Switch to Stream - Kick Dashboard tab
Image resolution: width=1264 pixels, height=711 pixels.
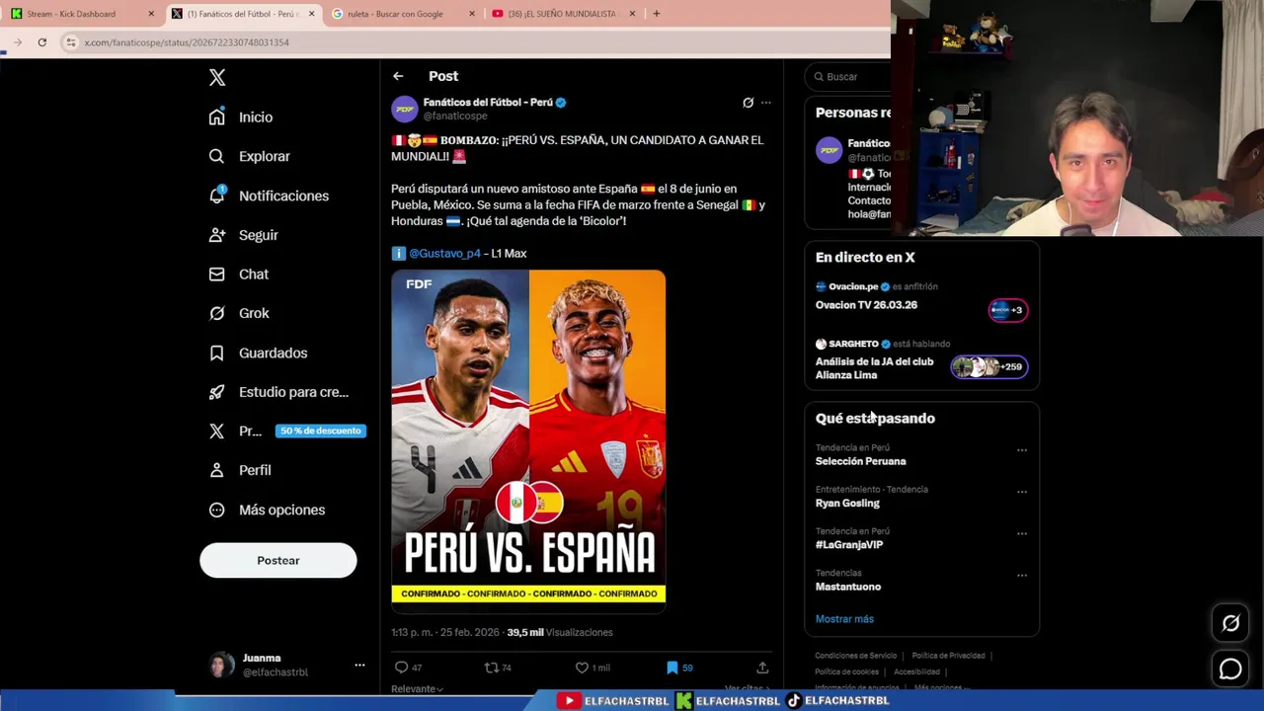tap(79, 14)
